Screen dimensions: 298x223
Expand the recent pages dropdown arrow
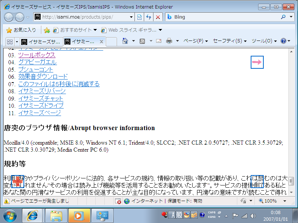(28, 17)
